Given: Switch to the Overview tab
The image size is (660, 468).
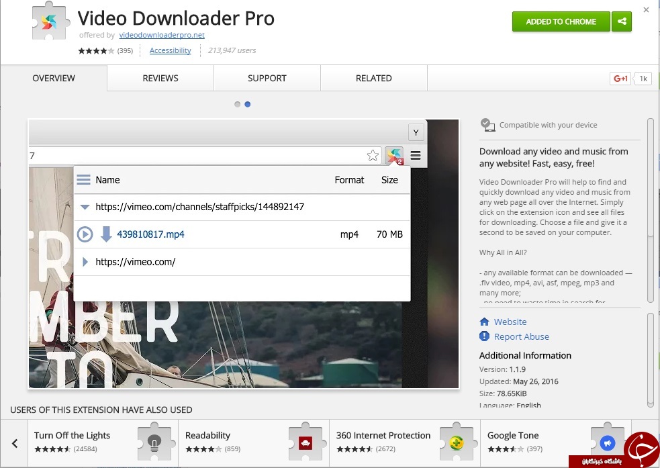Looking at the screenshot, I should coord(54,79).
